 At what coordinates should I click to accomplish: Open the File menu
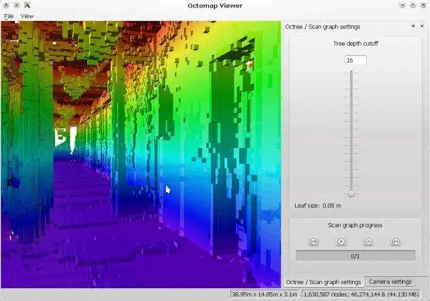click(x=9, y=16)
